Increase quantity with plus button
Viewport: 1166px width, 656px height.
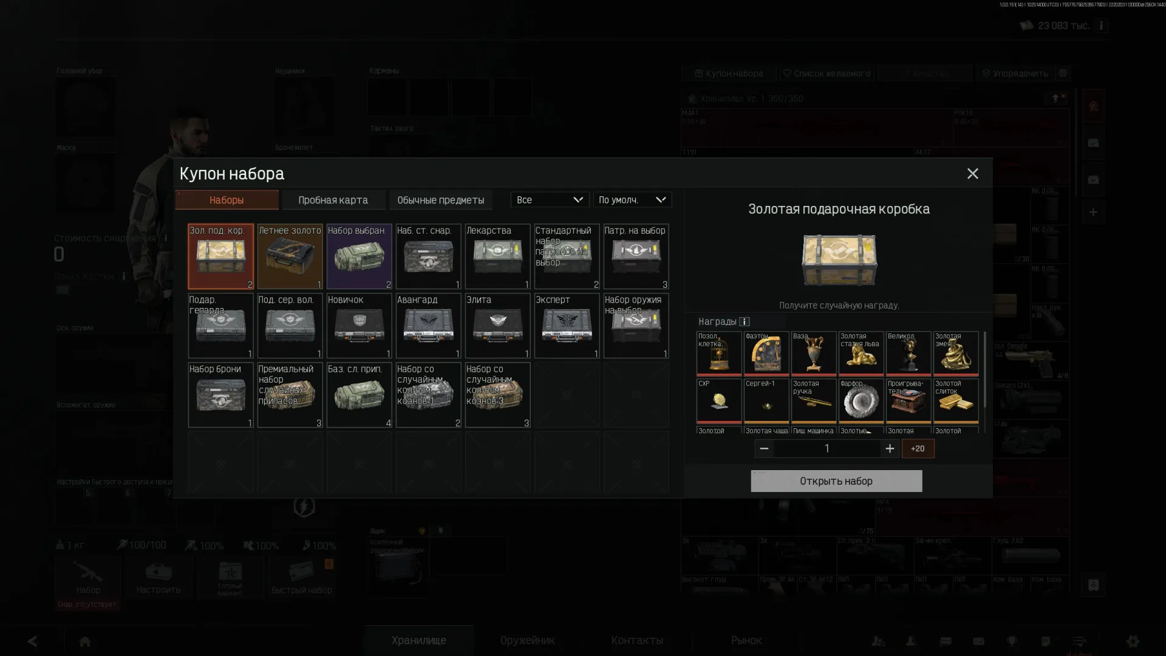pyautogui.click(x=890, y=449)
